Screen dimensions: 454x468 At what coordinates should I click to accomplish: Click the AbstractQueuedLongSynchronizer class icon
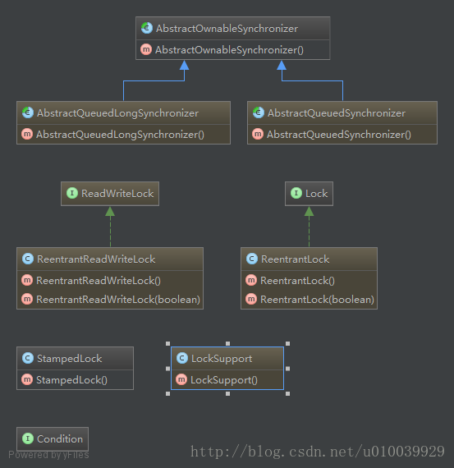28,112
